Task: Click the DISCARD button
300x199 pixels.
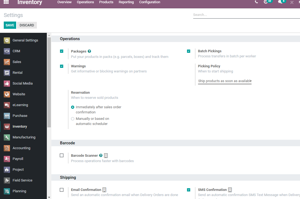Action: [27, 25]
